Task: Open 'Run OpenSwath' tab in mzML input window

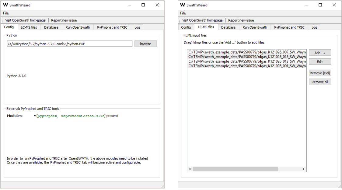Action: [255, 27]
